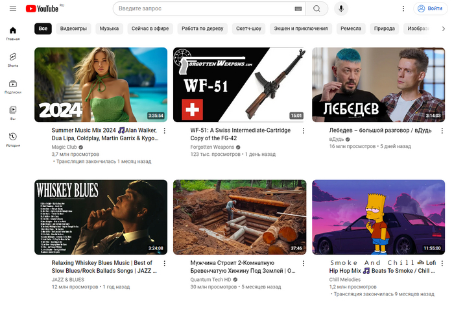This screenshot has width=454, height=313.
Task: Open the underground log cabin thumbnail
Action: pos(239,217)
